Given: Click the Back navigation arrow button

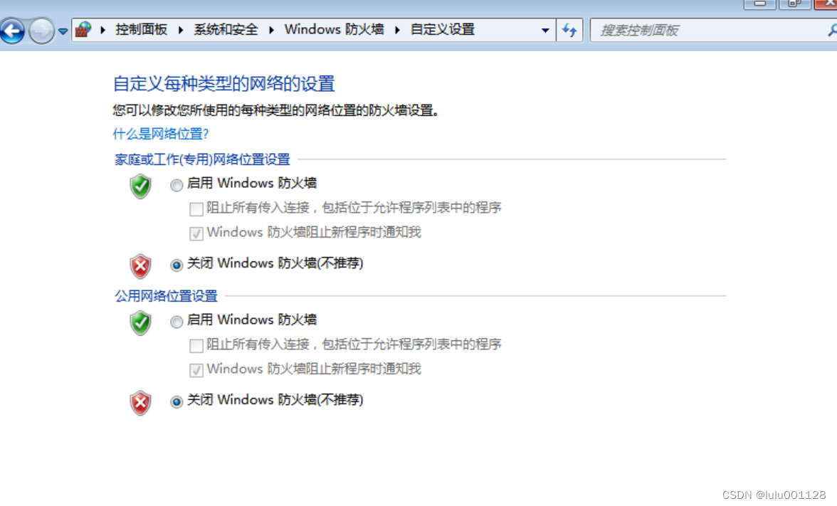Looking at the screenshot, I should [12, 31].
